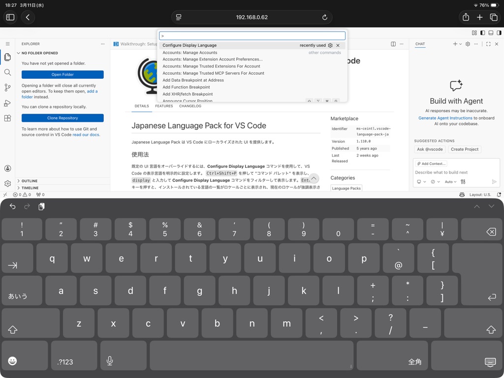Expand the OUTLINE section
This screenshot has width=504, height=378.
pos(30,181)
